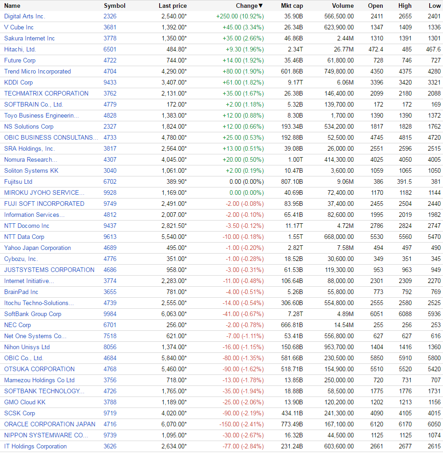Viewport: 443px width, 453px height.
Task: Open ORACLE CORPORATION JAPAN link
Action: (50, 424)
